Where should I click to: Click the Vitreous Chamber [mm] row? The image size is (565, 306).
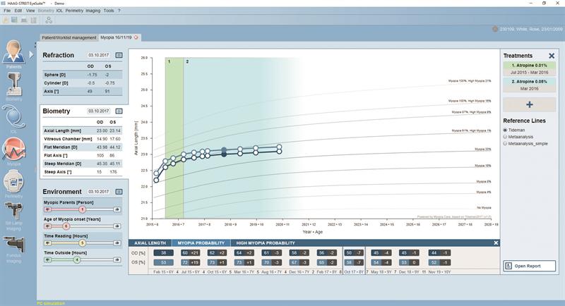click(82, 139)
